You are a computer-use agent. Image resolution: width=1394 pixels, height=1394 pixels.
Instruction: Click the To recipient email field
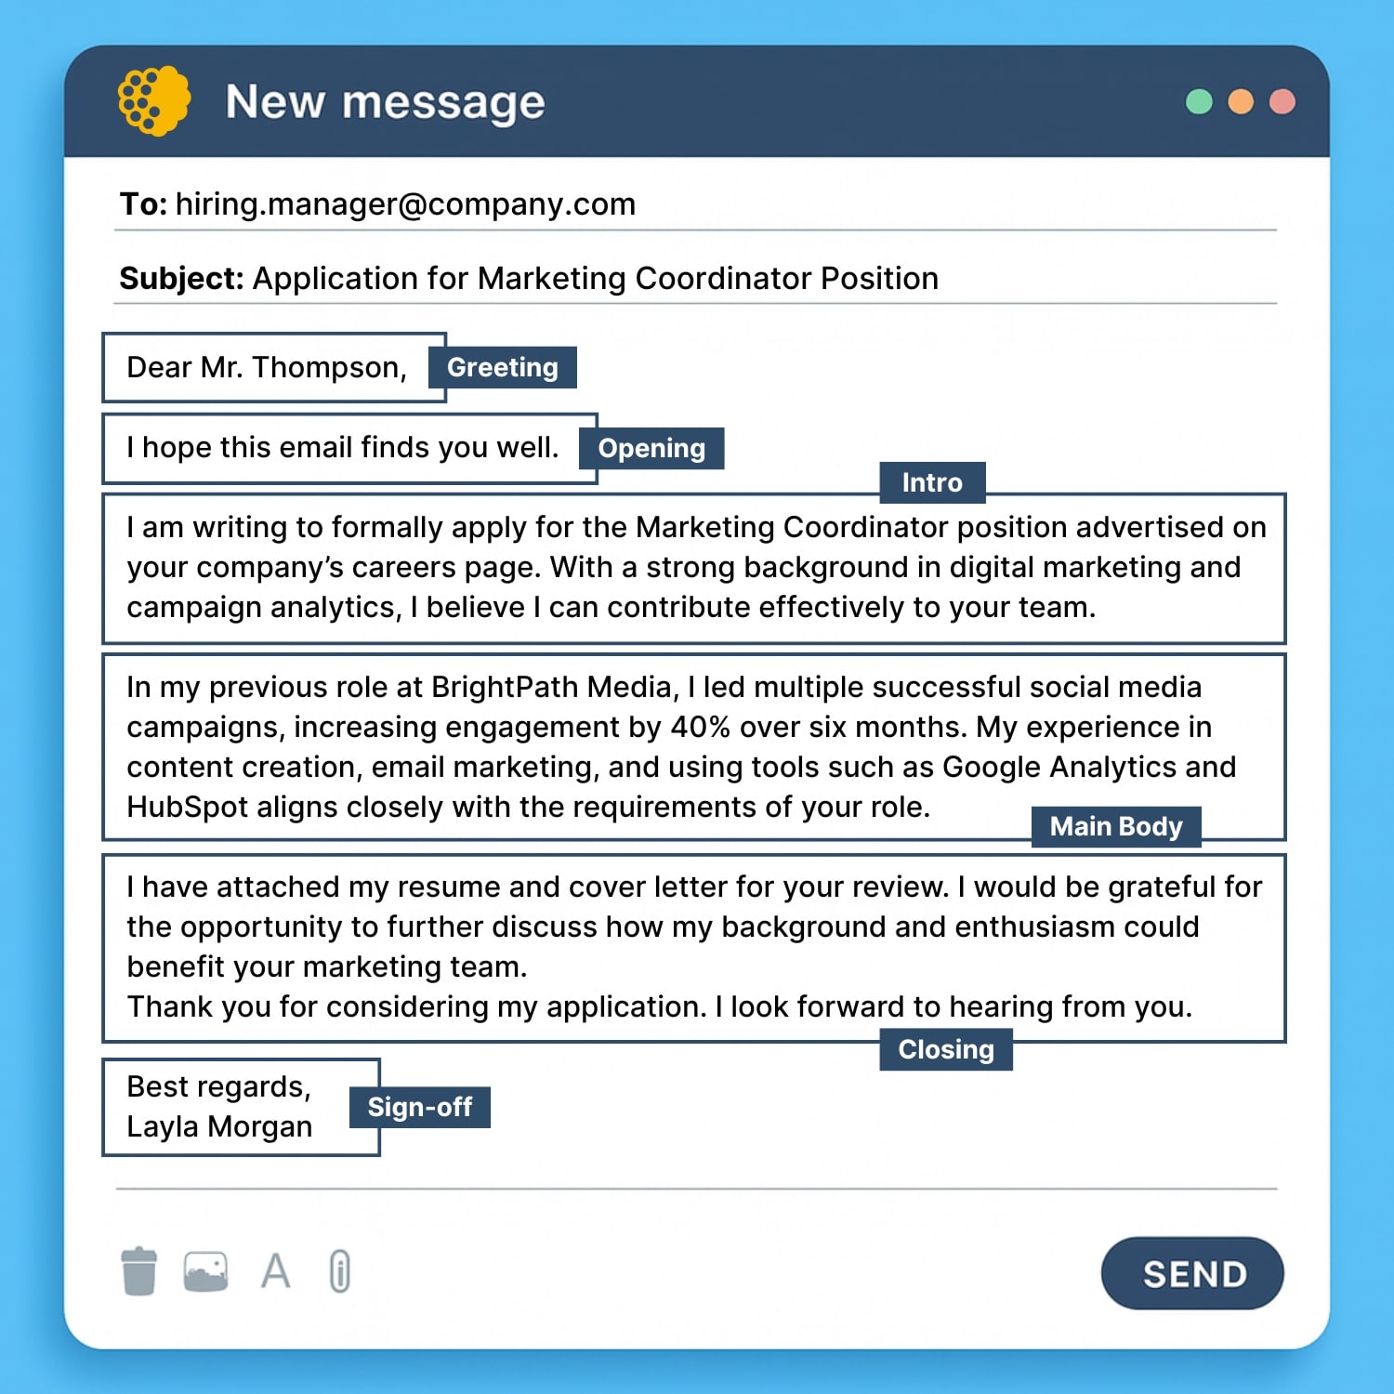click(x=405, y=204)
